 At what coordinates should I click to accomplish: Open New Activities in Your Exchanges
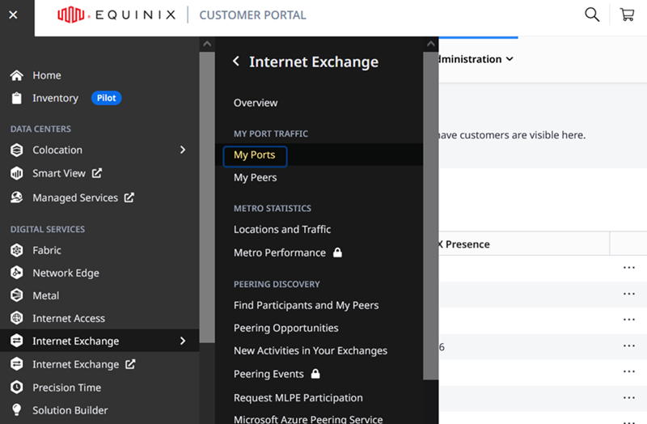tap(311, 351)
